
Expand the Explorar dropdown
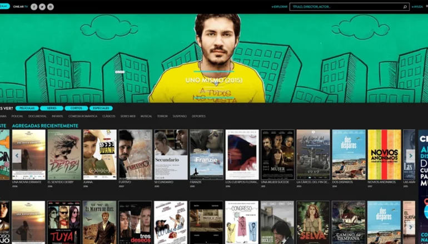click(x=280, y=7)
